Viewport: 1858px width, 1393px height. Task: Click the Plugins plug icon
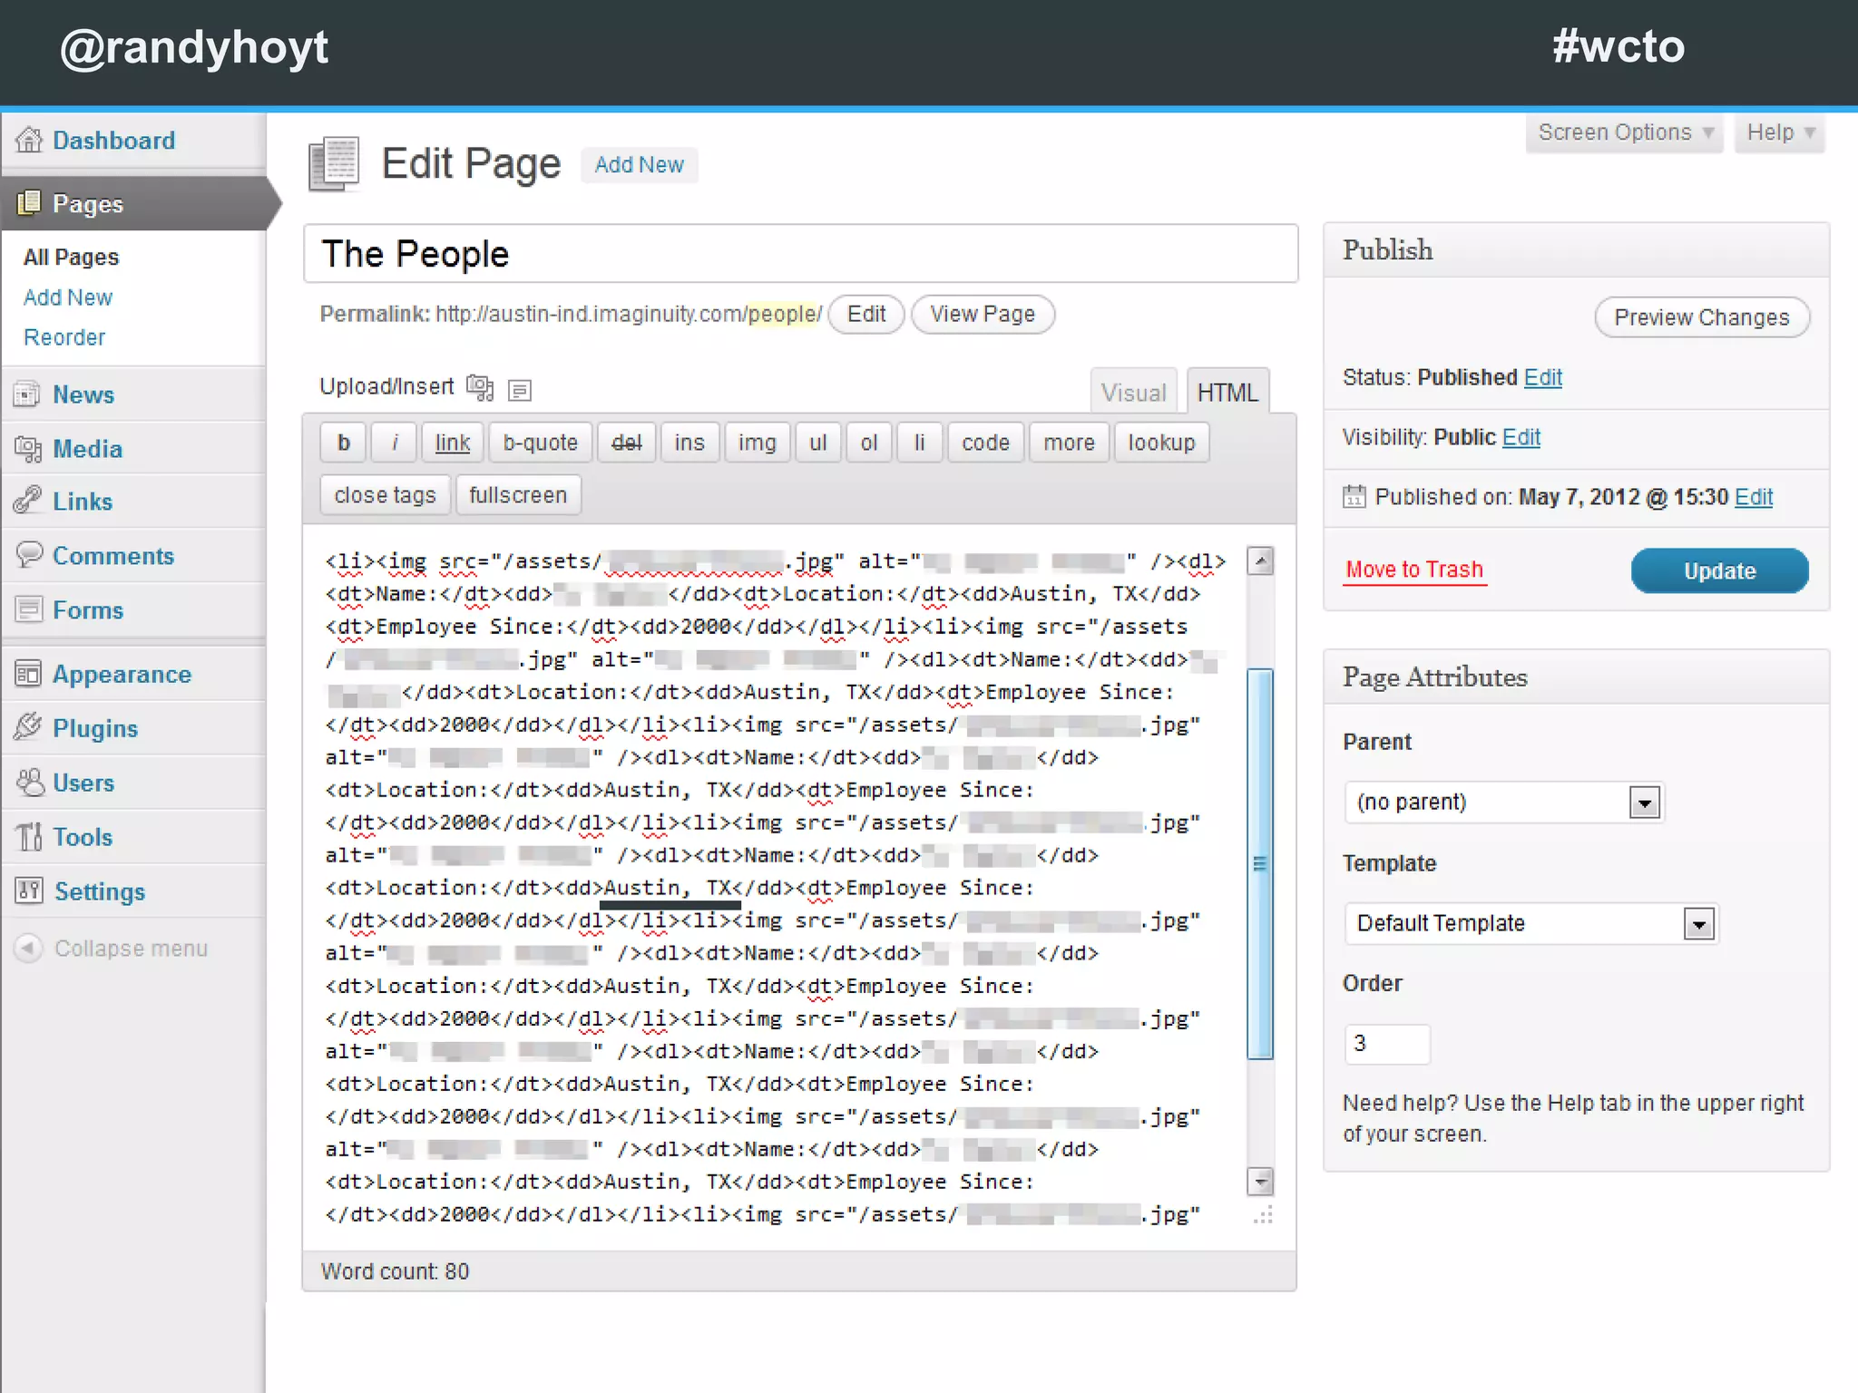[x=29, y=727]
